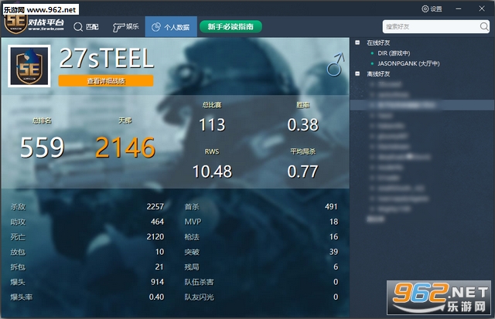Click the 查看详细战绩 orange button
Viewport: 495px width, 319px height.
106,81
